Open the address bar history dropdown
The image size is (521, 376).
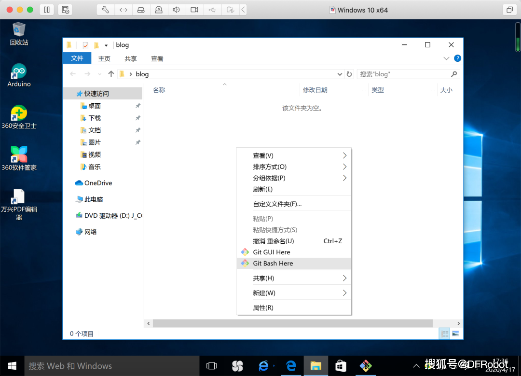[340, 74]
